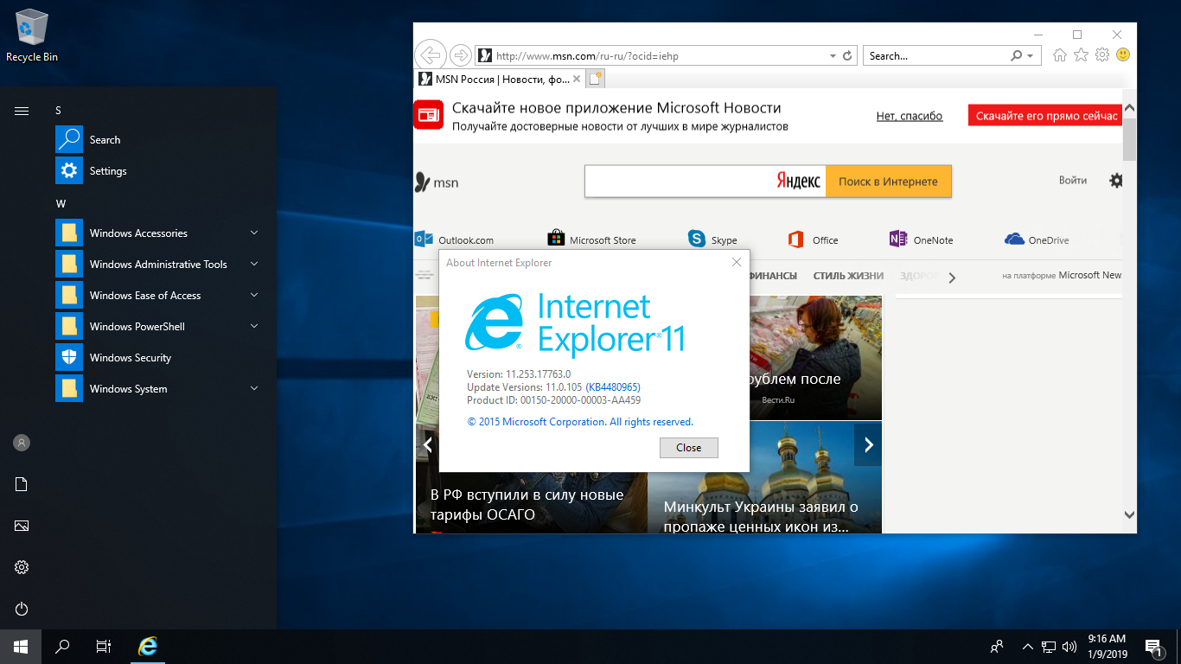Click the page scrollbar down arrow
The width and height of the screenshot is (1181, 664).
point(1129,514)
